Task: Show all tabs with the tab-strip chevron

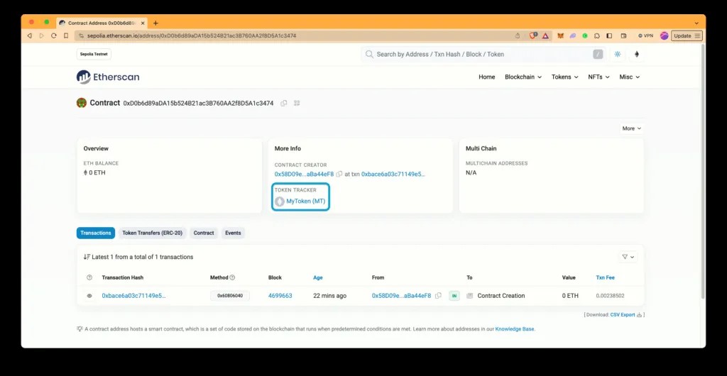Action: click(696, 23)
